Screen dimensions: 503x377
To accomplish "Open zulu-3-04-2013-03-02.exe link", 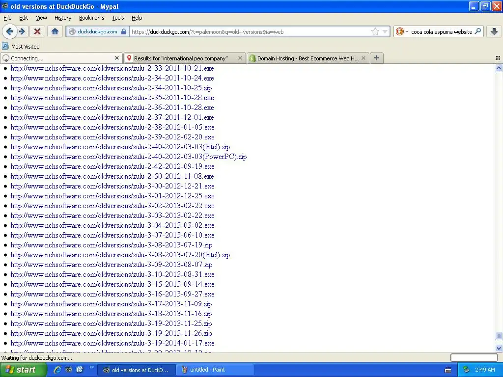I will [112, 225].
